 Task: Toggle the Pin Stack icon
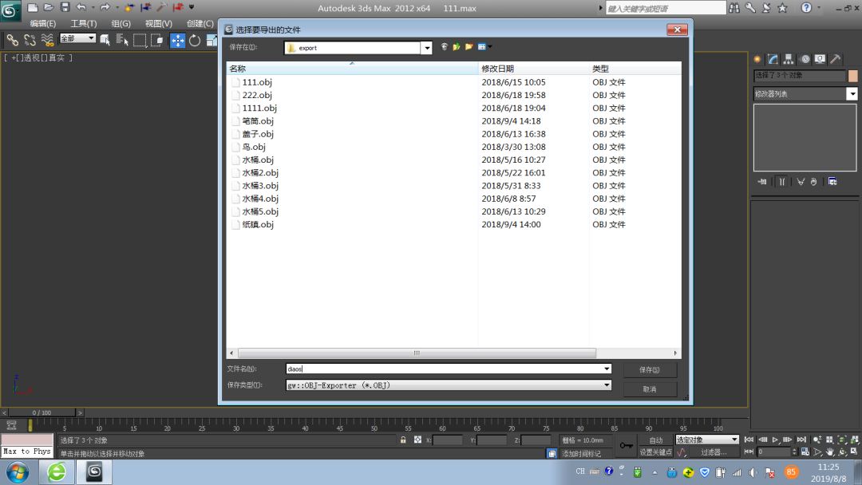pos(762,181)
